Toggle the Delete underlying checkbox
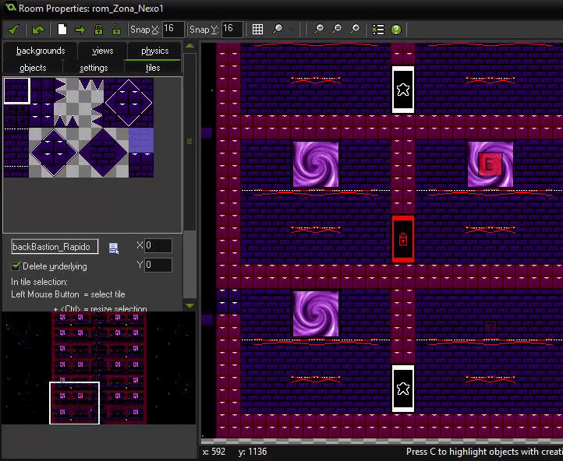The width and height of the screenshot is (563, 461). (16, 266)
